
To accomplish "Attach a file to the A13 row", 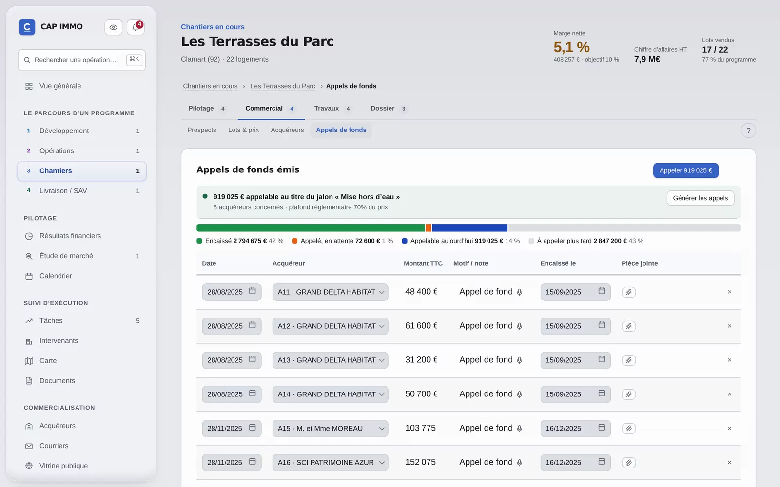I will click(628, 360).
